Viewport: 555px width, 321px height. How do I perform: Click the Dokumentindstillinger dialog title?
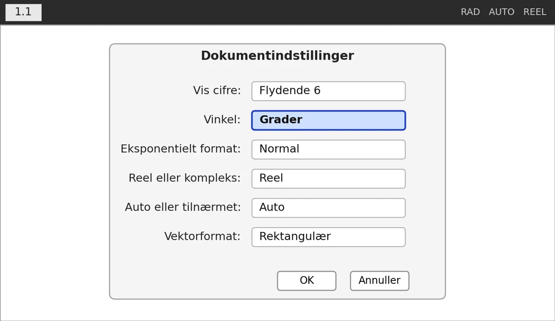(277, 56)
